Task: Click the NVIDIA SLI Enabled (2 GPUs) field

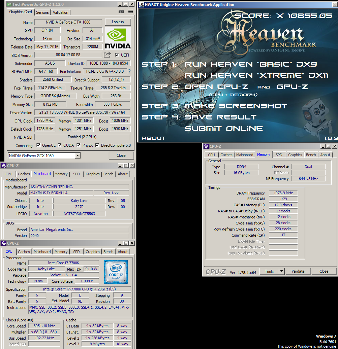Action: coord(82,137)
